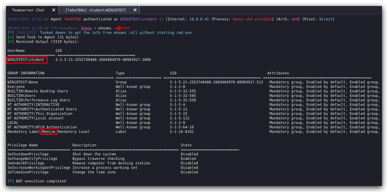This screenshot has height=192, width=388.
Task: Click the Send Task to Agent line
Action: 43,37
